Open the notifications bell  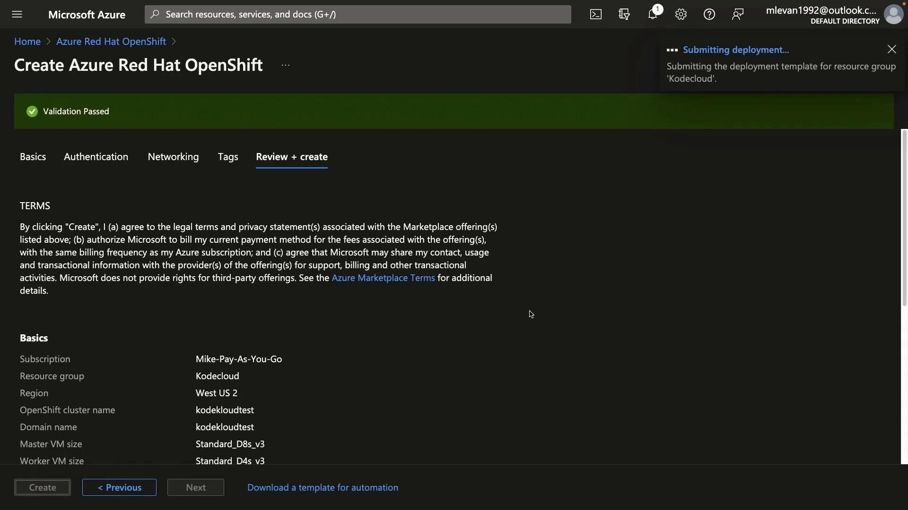pyautogui.click(x=653, y=14)
